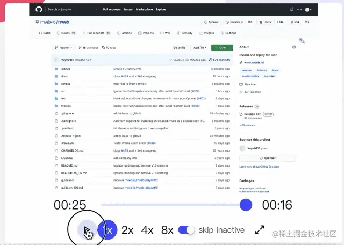Select 1x playback speed
Viewport: 344px width, 245px height.
(x=107, y=230)
